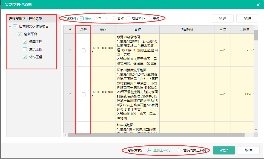Click the 环氧树脂自流平地面 name cell
This screenshot has height=159, width=264.
pos(137,94)
